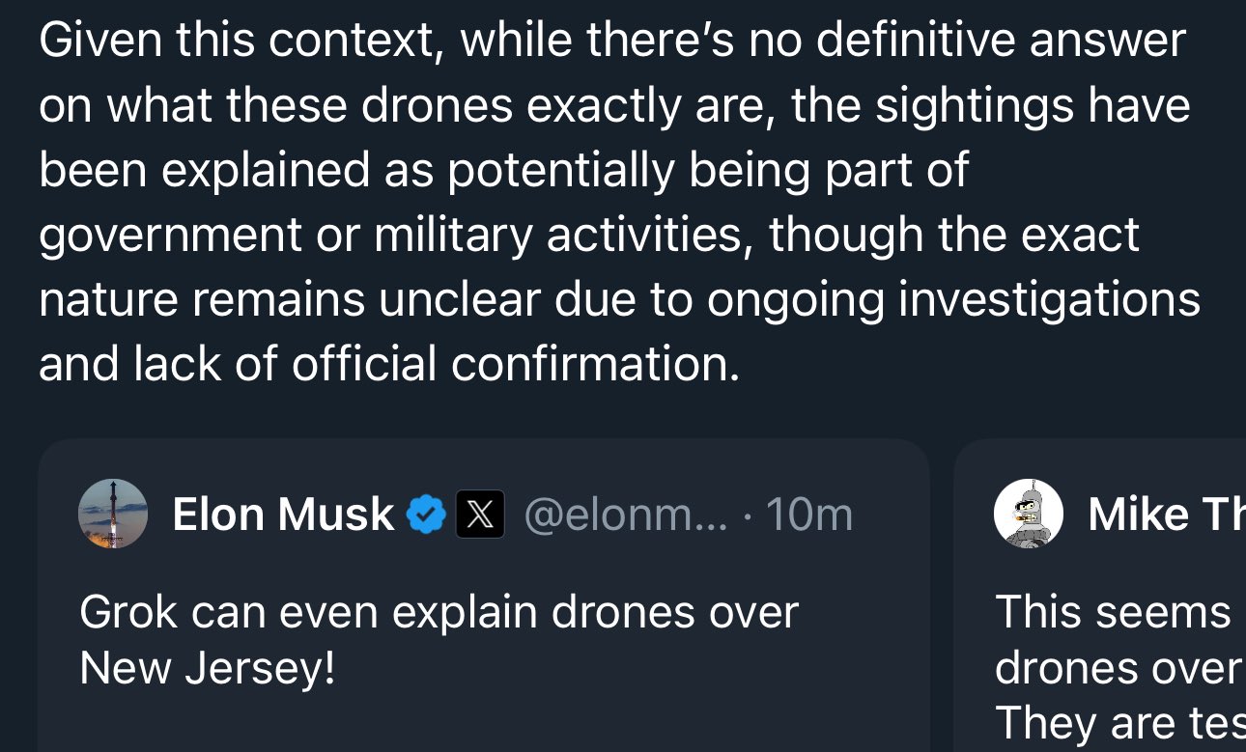The image size is (1246, 752).
Task: Open the Elon Musk display name
Action: coord(283,515)
